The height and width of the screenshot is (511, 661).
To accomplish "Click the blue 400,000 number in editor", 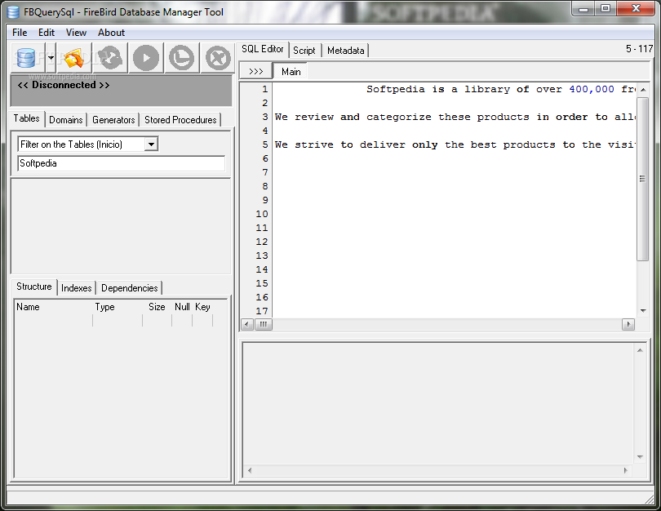I will [592, 89].
